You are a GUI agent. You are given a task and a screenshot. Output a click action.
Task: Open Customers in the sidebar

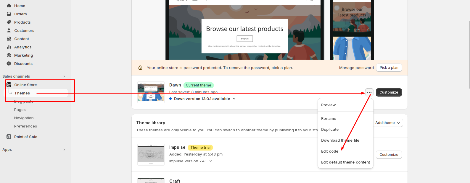point(24,30)
